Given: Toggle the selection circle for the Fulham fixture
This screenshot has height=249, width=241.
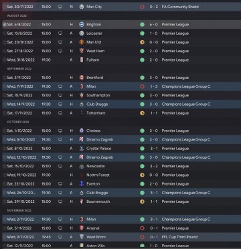Looking at the screenshot, I should coord(5,60).
